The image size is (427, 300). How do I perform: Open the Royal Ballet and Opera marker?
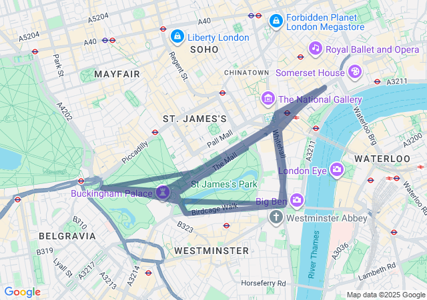point(316,49)
